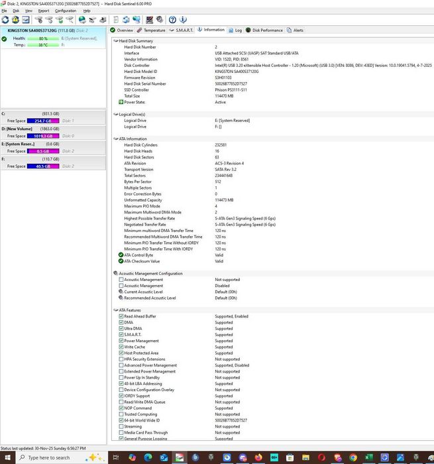Click the document page toolbar icon
This screenshot has height=464, width=434.
click(x=116, y=20)
